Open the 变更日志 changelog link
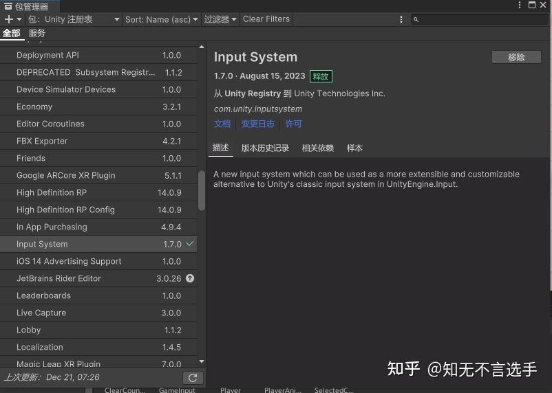Viewport: 552px width, 393px height. pos(258,124)
